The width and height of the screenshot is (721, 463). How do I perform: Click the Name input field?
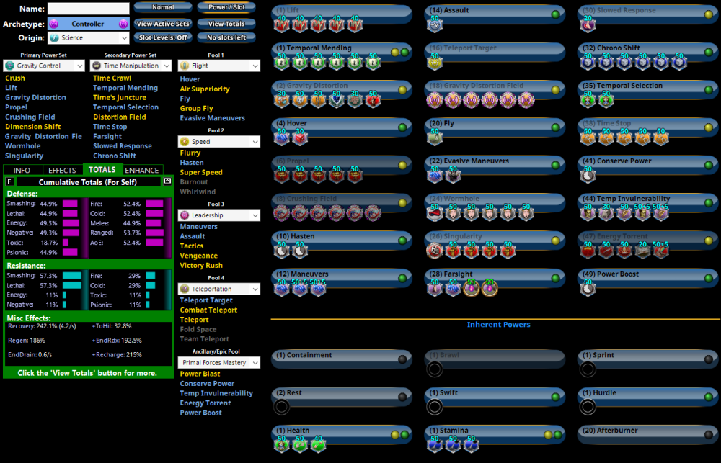88,9
